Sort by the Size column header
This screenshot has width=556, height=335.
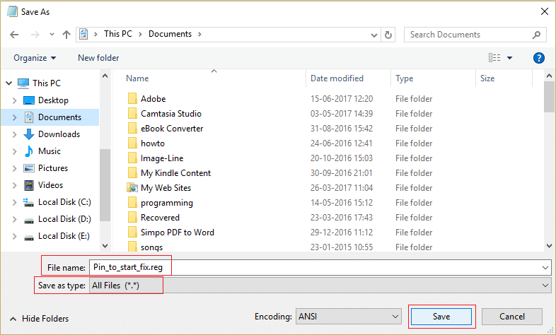(487, 78)
